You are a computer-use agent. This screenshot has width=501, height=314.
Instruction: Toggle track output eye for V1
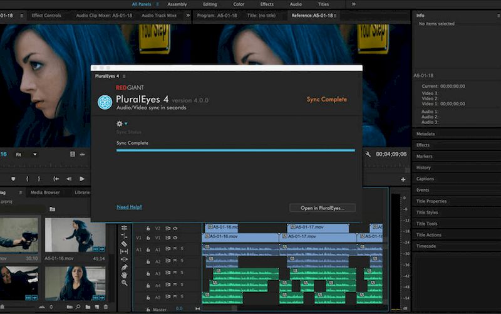[x=175, y=238]
